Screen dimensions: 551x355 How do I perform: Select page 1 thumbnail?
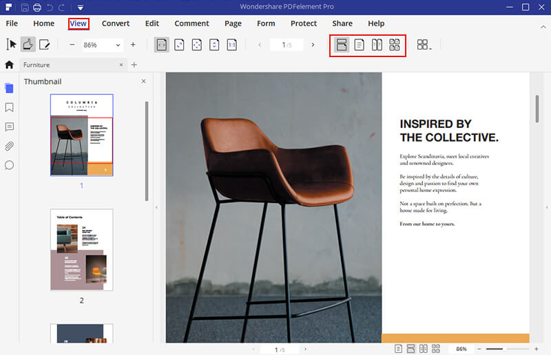coord(82,135)
